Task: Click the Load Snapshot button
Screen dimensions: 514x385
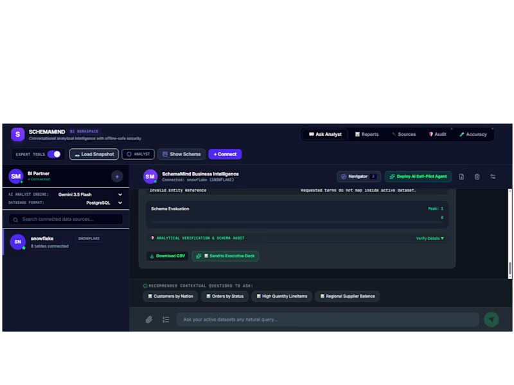Action: (94, 154)
